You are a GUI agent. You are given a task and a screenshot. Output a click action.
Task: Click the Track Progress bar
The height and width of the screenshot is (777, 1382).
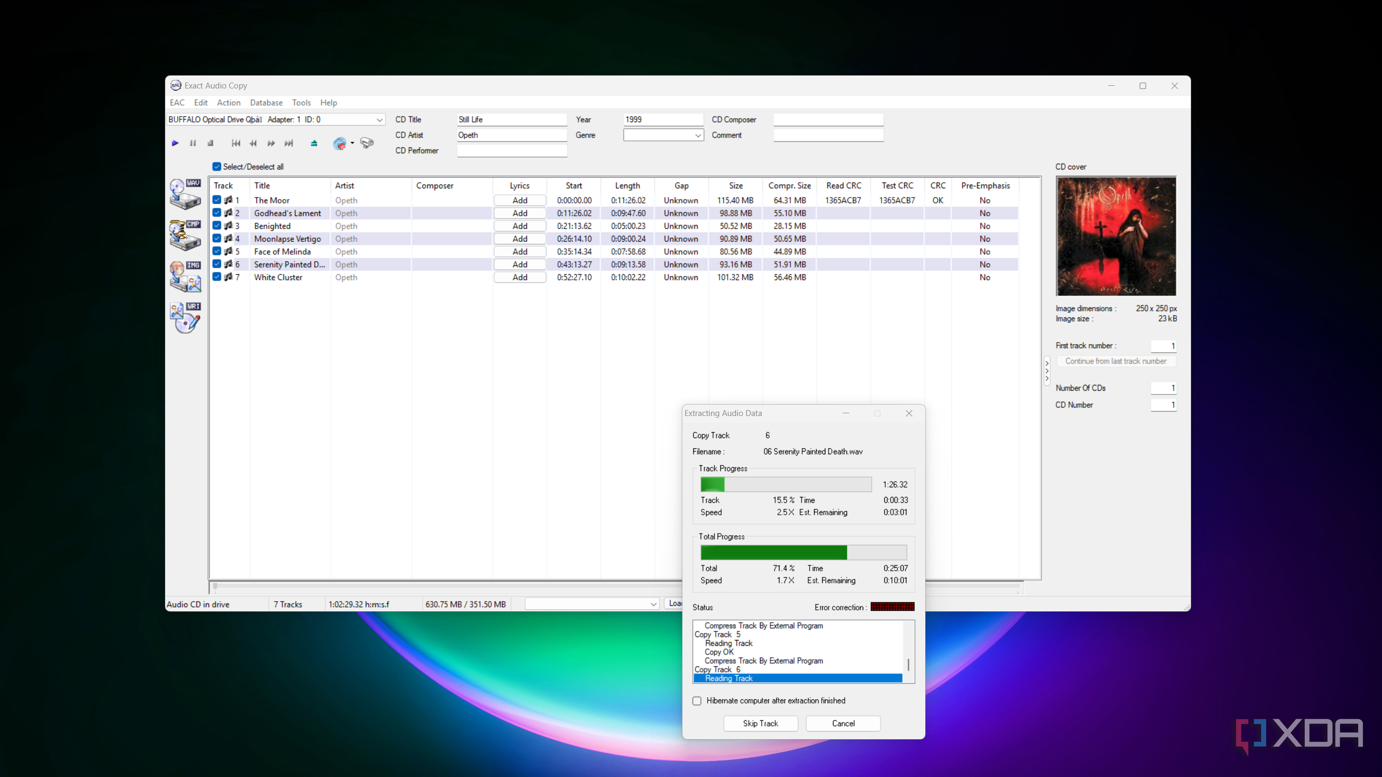[786, 484]
